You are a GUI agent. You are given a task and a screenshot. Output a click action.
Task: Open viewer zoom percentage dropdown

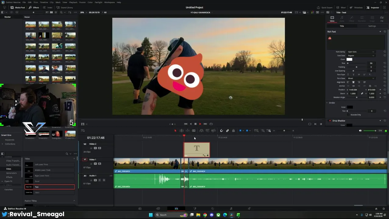pos(83,12)
